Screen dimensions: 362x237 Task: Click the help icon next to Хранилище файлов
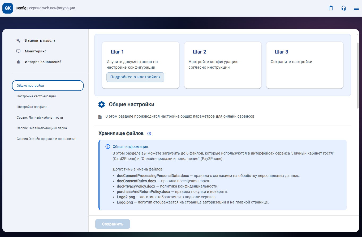pos(149,134)
